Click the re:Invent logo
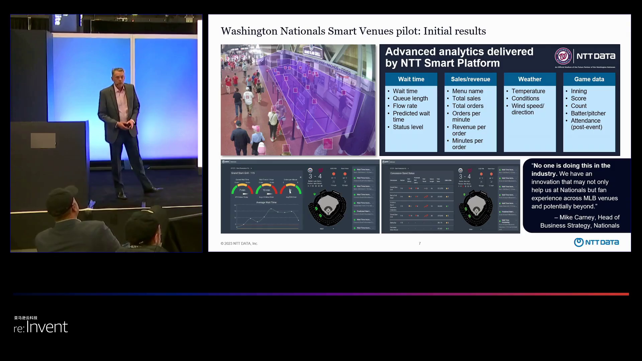The width and height of the screenshot is (642, 361). point(41,327)
